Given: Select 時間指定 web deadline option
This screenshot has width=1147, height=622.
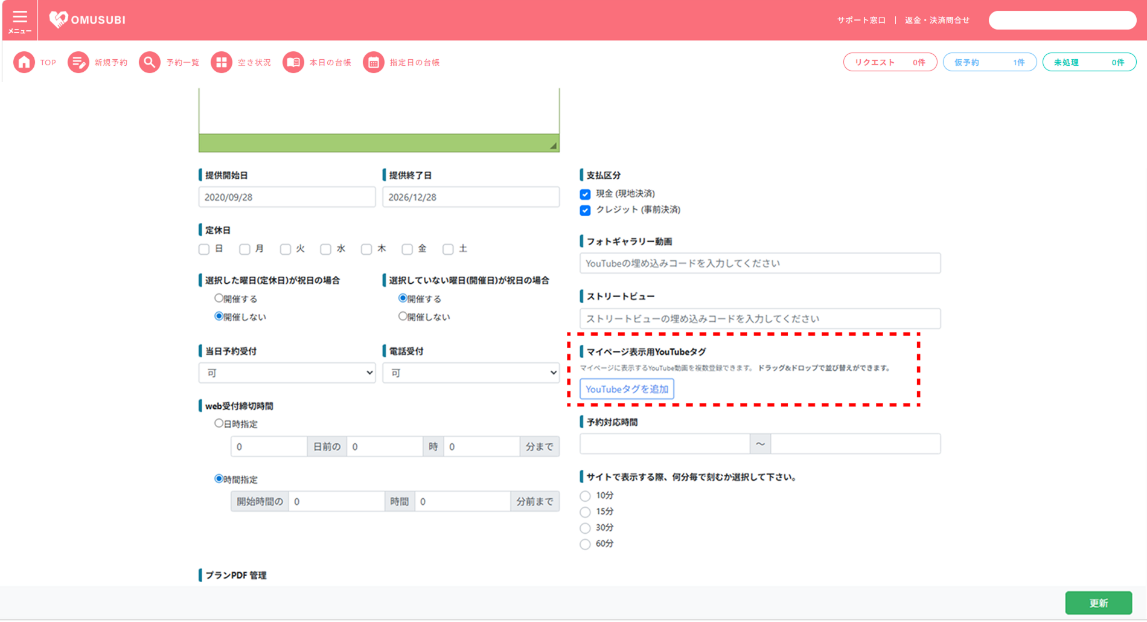Looking at the screenshot, I should [x=219, y=479].
